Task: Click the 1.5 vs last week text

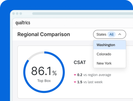Action: (x=90, y=82)
